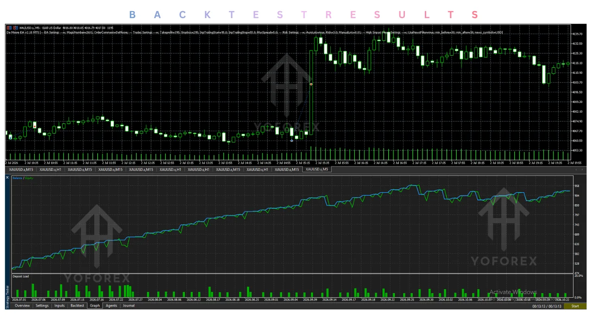Open the Backtest results tab
The image size is (593, 334).
pos(77,306)
